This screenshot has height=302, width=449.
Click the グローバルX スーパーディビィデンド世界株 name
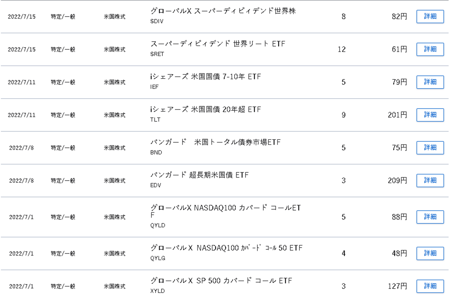click(x=223, y=11)
